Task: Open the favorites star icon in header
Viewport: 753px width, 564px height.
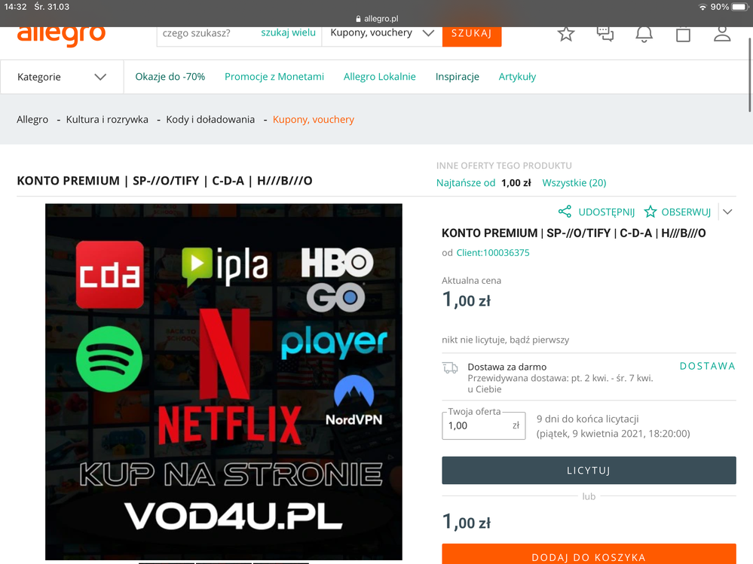Action: coord(566,34)
